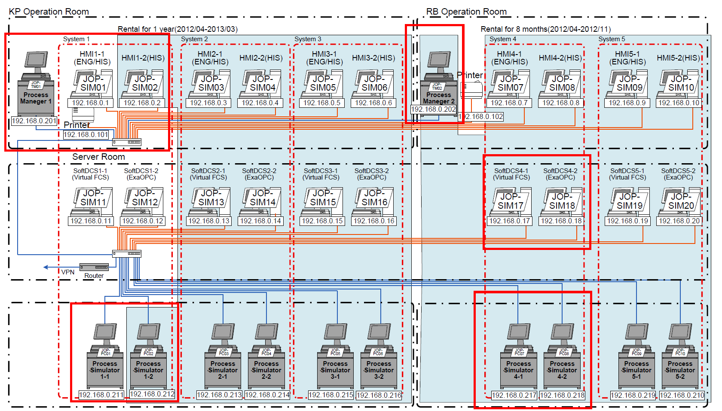Click IP address 192.168.0.210

[682, 396]
